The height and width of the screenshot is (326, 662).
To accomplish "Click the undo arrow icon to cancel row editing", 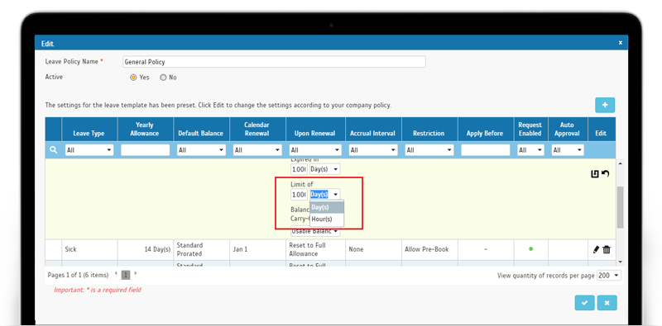I will coord(606,173).
